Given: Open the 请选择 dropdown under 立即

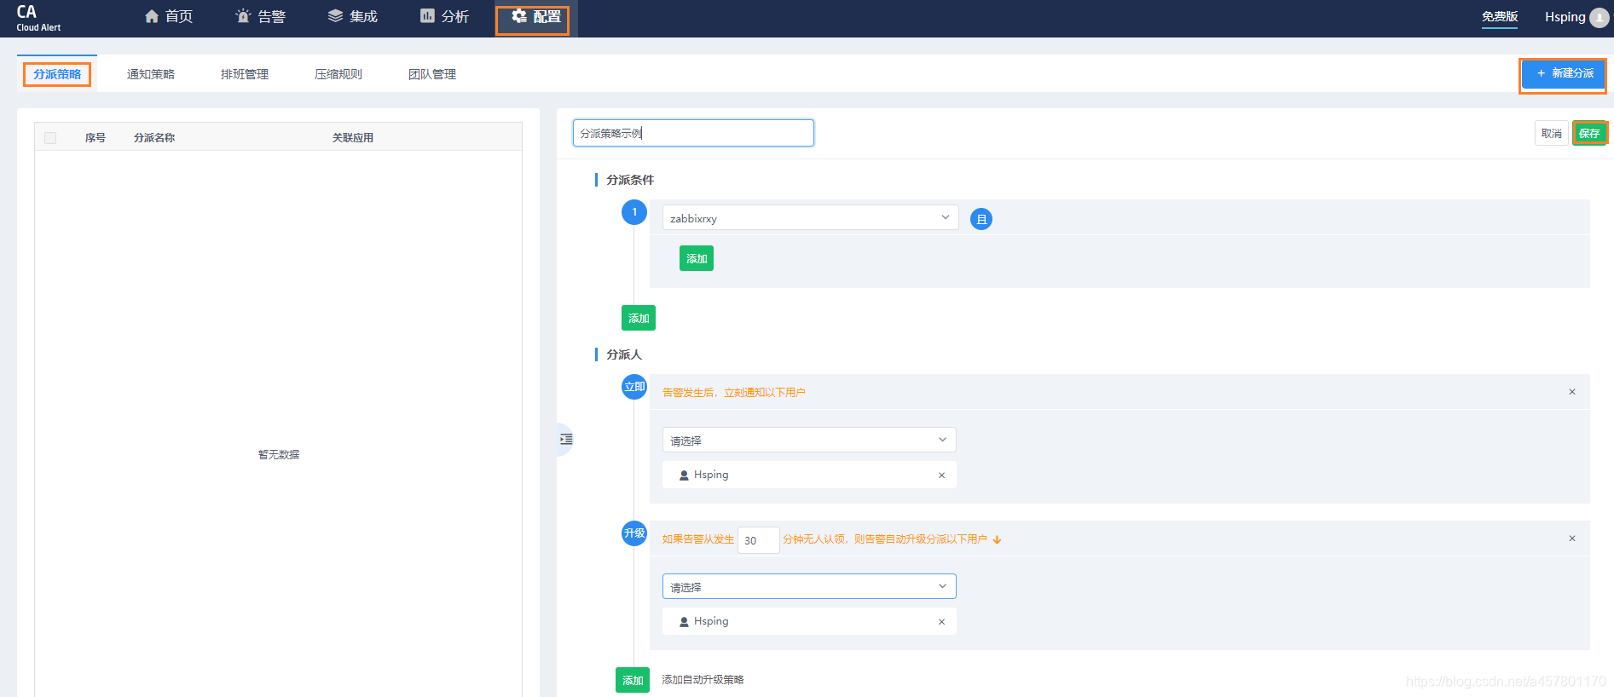Looking at the screenshot, I should pos(809,441).
